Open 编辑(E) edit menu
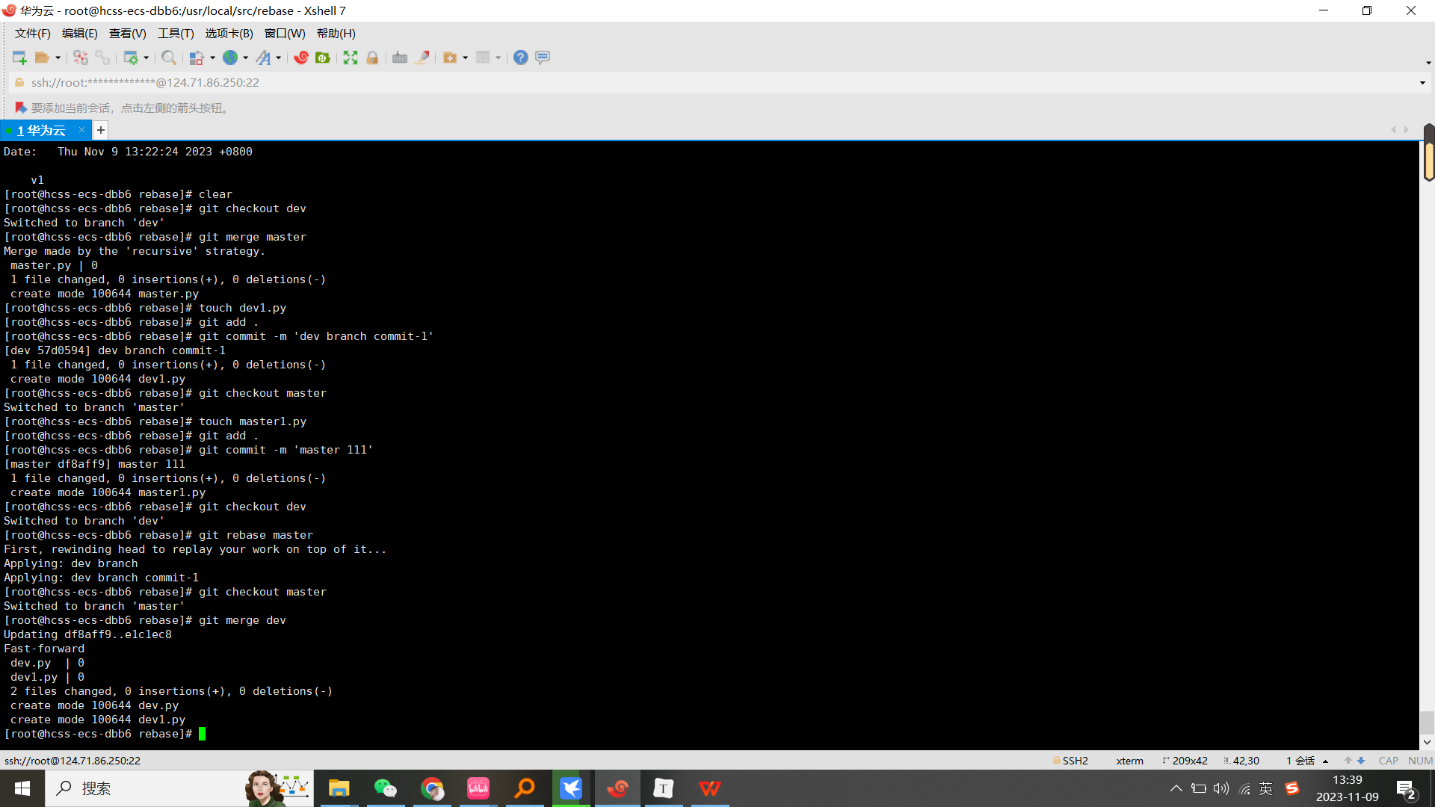The width and height of the screenshot is (1435, 807). point(77,33)
